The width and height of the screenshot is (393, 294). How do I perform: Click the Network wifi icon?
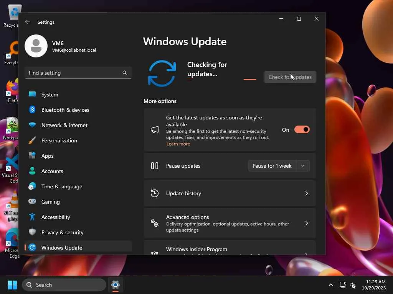coord(32,125)
